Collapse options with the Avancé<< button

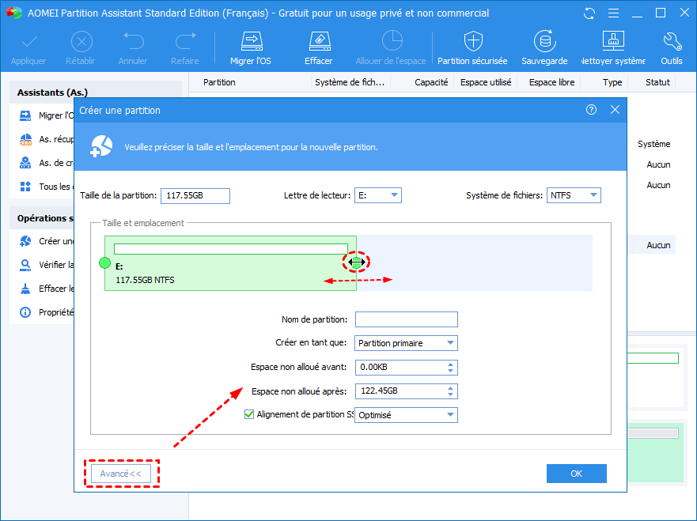point(121,474)
